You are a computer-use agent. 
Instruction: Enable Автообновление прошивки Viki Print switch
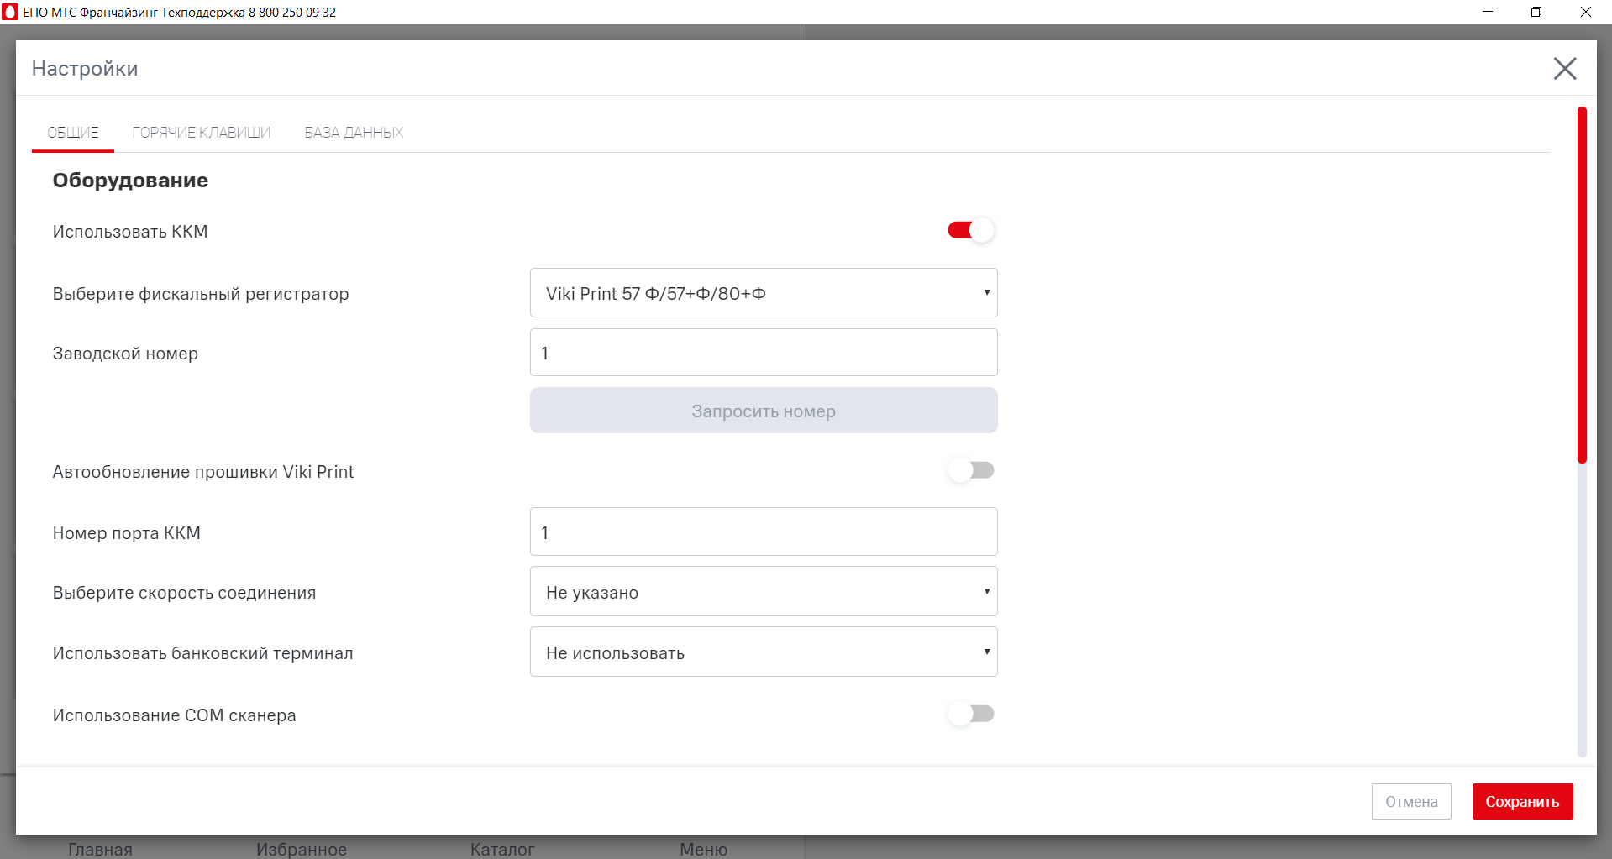[x=971, y=470]
